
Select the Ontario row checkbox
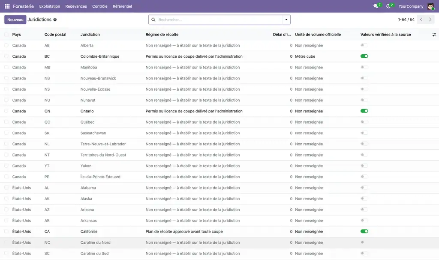6,111
